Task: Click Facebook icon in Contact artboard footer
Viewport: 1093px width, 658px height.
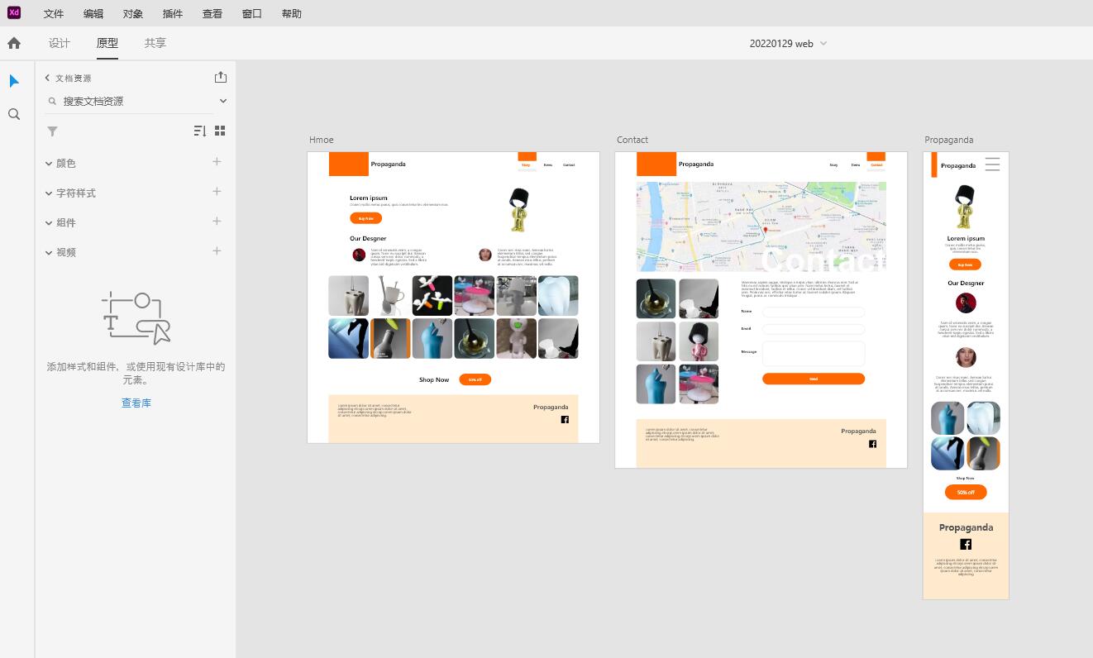Action: pos(872,444)
